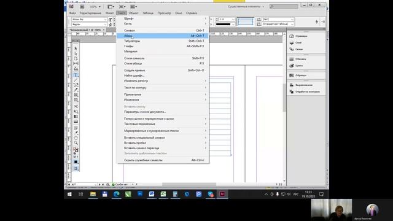
Task: Open the Arrange Documents dropdown
Action: [134, 7]
